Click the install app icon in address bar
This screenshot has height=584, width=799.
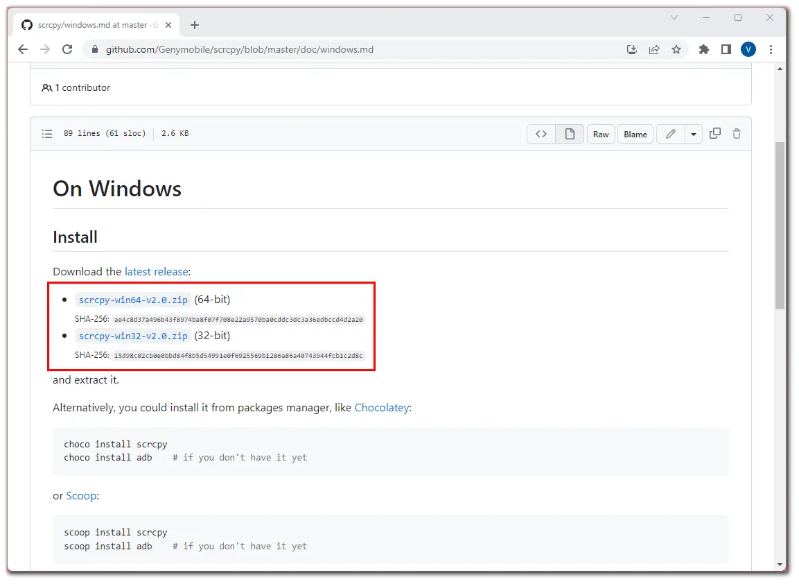[632, 49]
